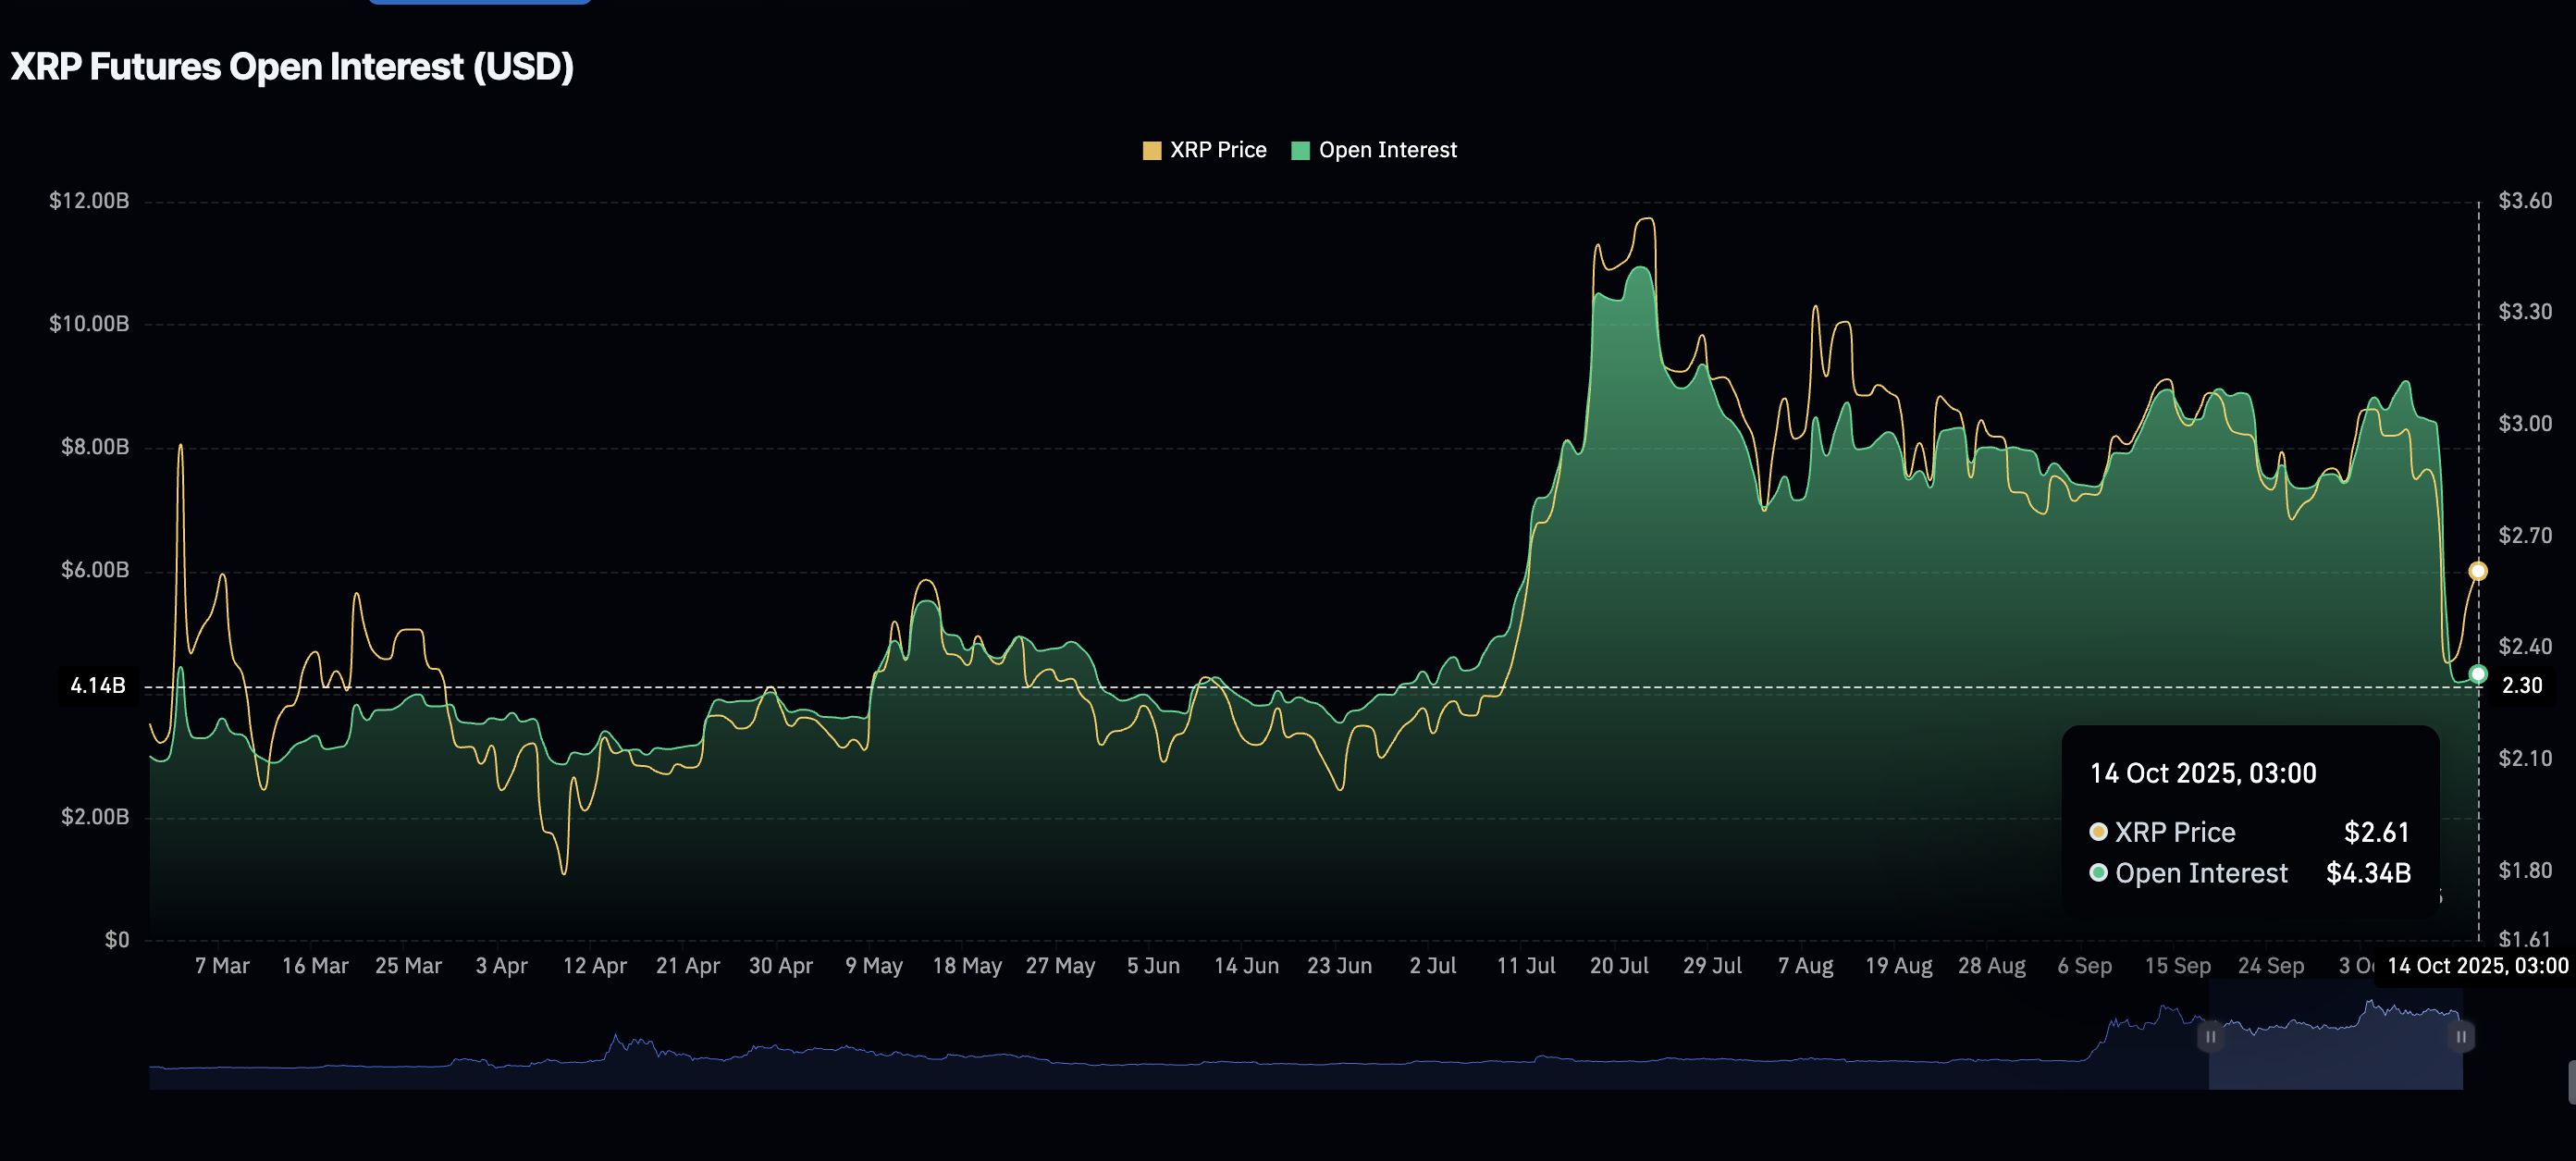The height and width of the screenshot is (1161, 2576).
Task: Click the 14 Oct 2025 x-axis label
Action: [2476, 966]
